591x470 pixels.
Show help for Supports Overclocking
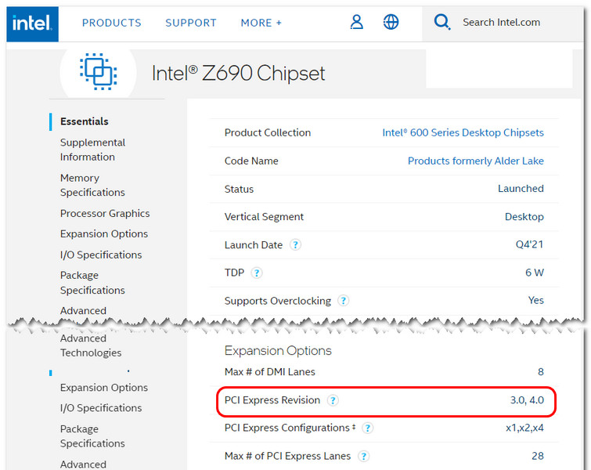coord(343,301)
